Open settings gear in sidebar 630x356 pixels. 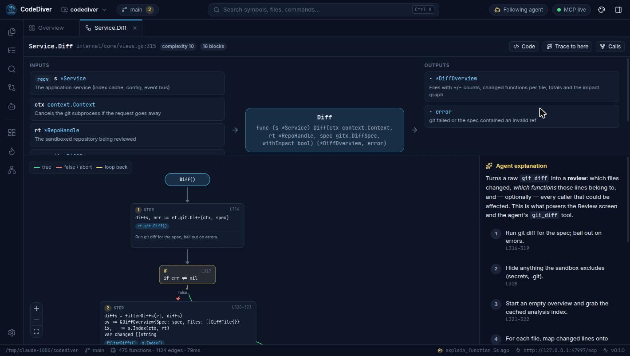click(12, 332)
